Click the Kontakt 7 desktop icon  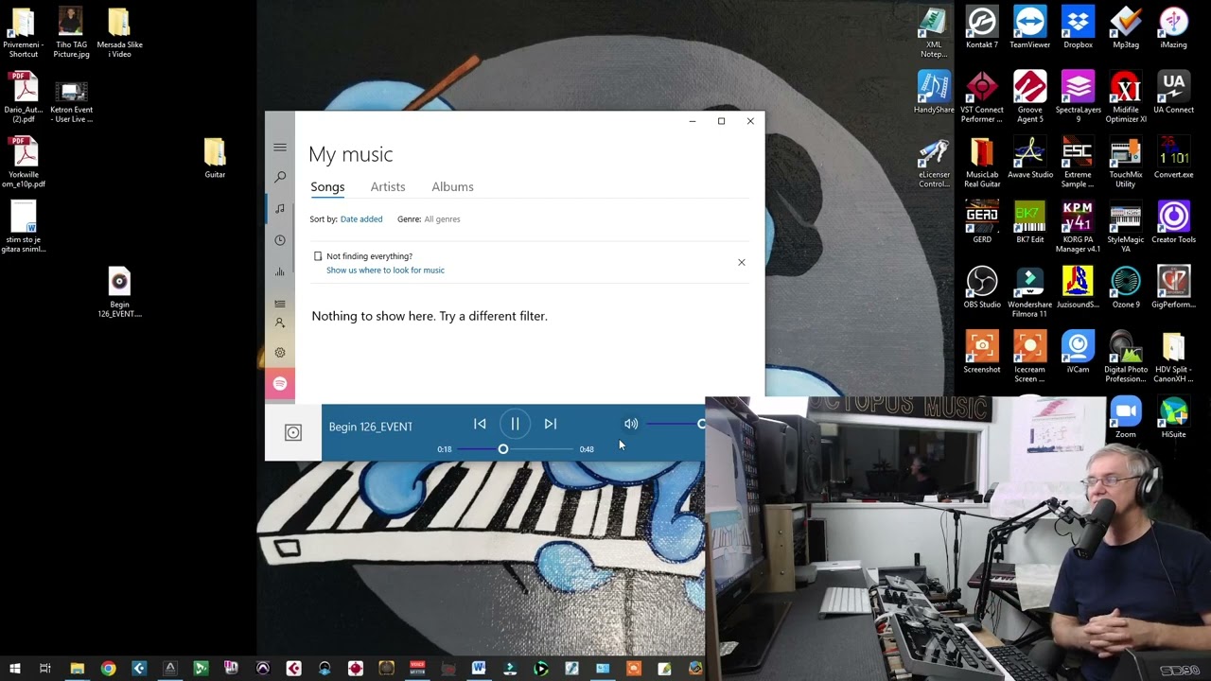[982, 28]
